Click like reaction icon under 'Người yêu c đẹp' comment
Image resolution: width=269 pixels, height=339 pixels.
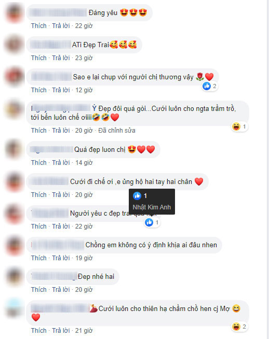click(x=149, y=222)
